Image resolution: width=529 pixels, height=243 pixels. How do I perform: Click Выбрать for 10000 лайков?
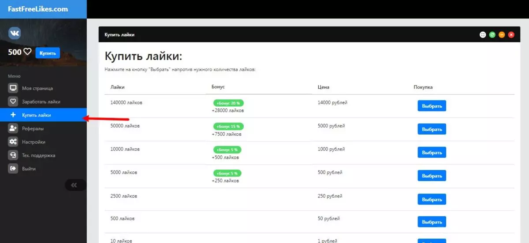[432, 153]
